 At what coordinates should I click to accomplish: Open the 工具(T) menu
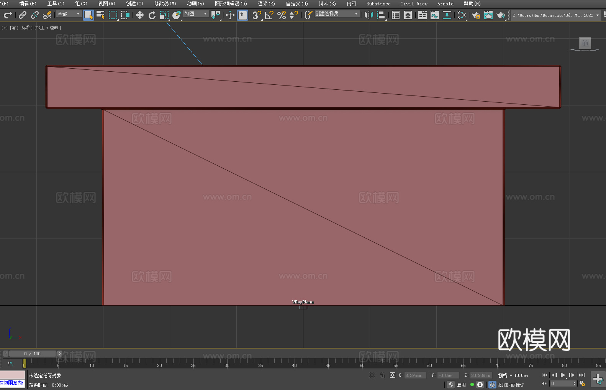click(56, 3)
